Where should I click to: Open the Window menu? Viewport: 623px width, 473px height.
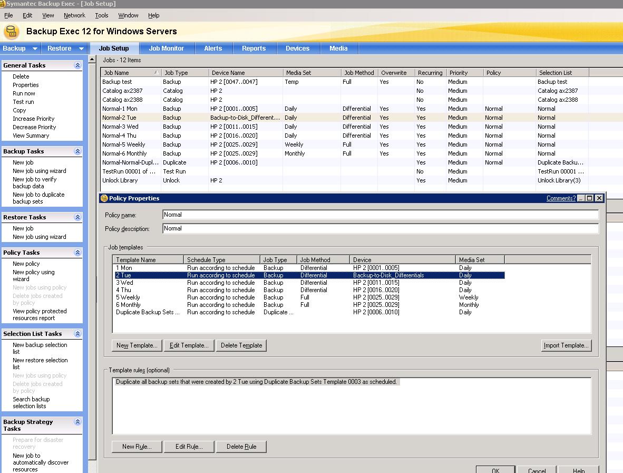pyautogui.click(x=128, y=15)
